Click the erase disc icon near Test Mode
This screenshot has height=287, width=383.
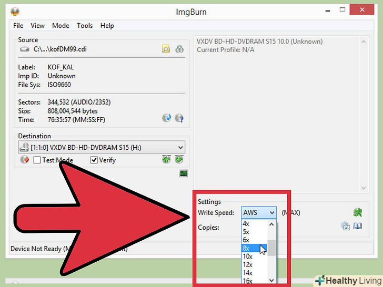click(24, 160)
